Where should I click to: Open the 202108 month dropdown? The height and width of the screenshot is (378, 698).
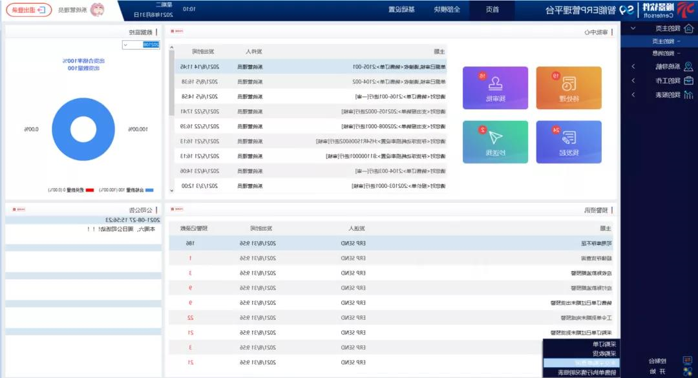tap(141, 45)
